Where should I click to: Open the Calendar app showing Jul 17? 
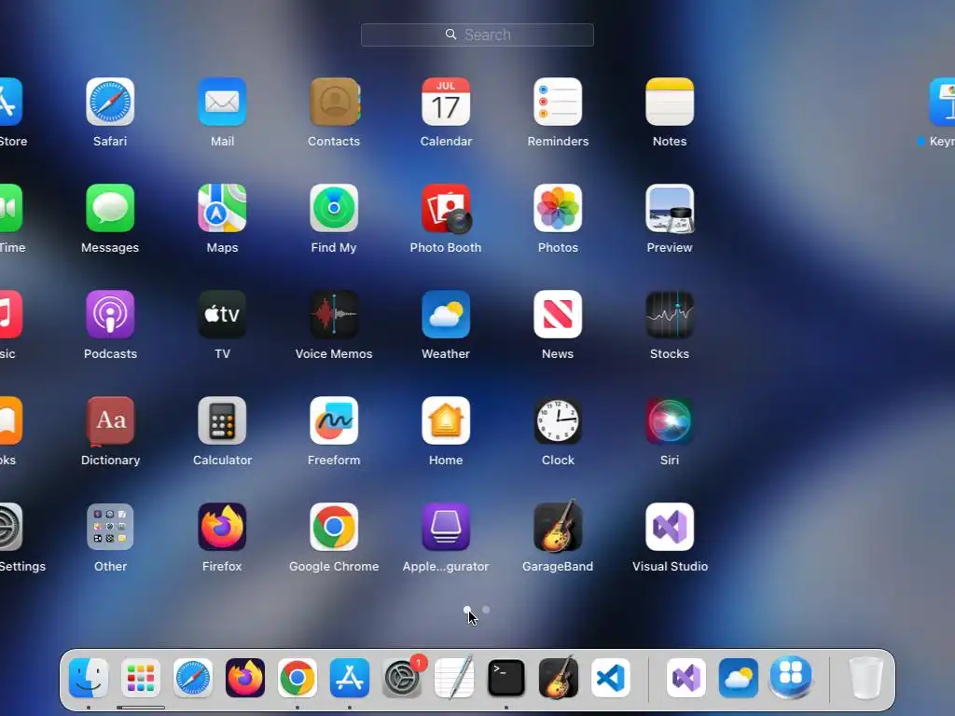click(446, 102)
